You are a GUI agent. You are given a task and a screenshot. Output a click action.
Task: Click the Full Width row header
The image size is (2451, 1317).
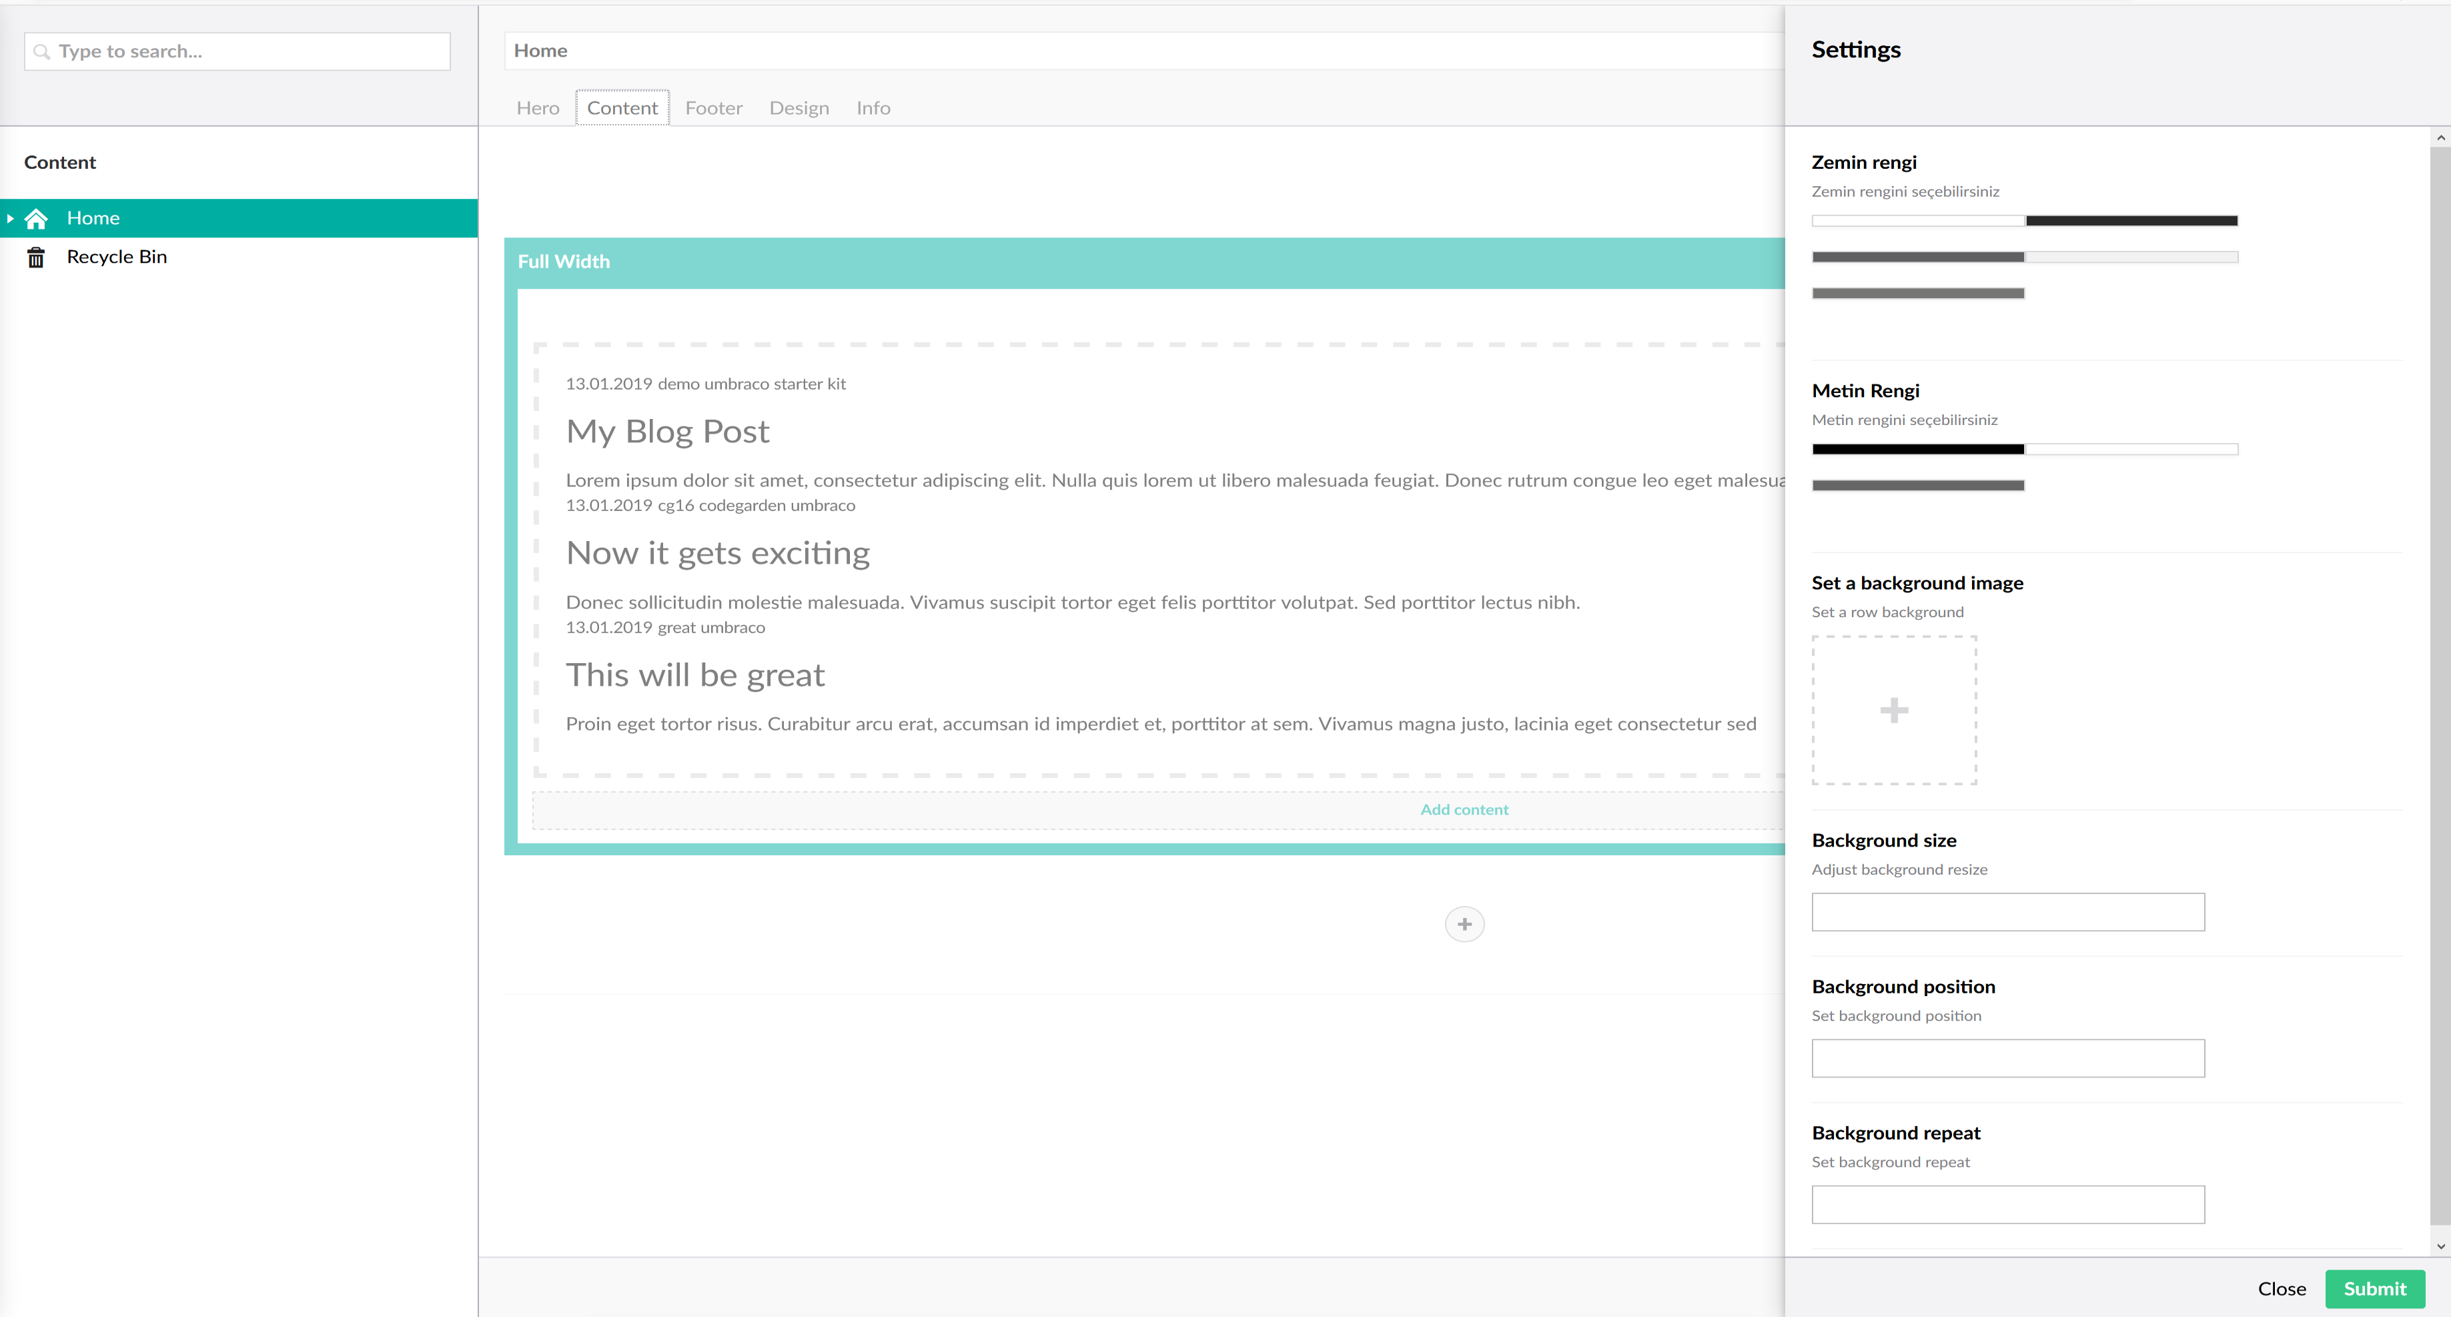[1145, 262]
